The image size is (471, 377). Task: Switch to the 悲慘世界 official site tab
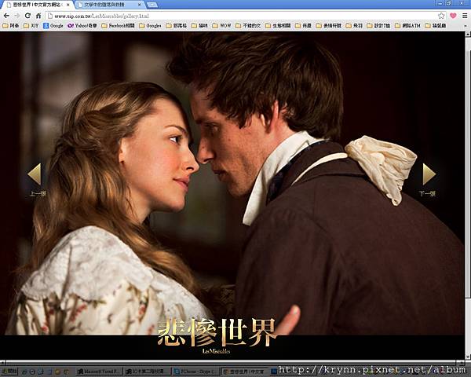coord(37,5)
